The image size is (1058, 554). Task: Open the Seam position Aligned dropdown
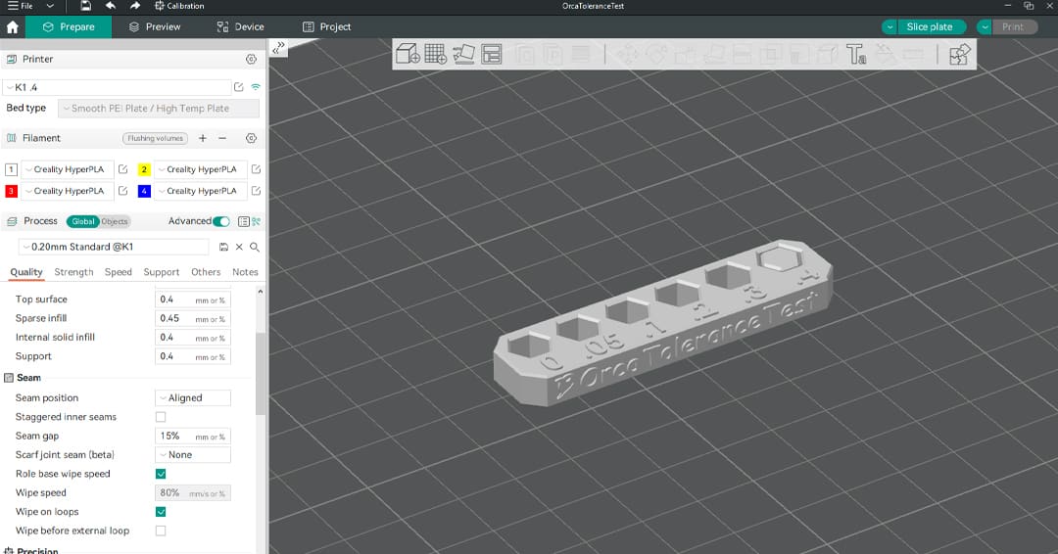pyautogui.click(x=193, y=398)
